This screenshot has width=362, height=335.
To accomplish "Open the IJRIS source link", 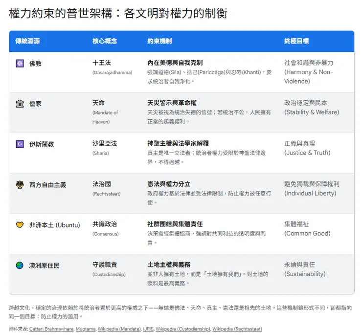I will 148,329.
